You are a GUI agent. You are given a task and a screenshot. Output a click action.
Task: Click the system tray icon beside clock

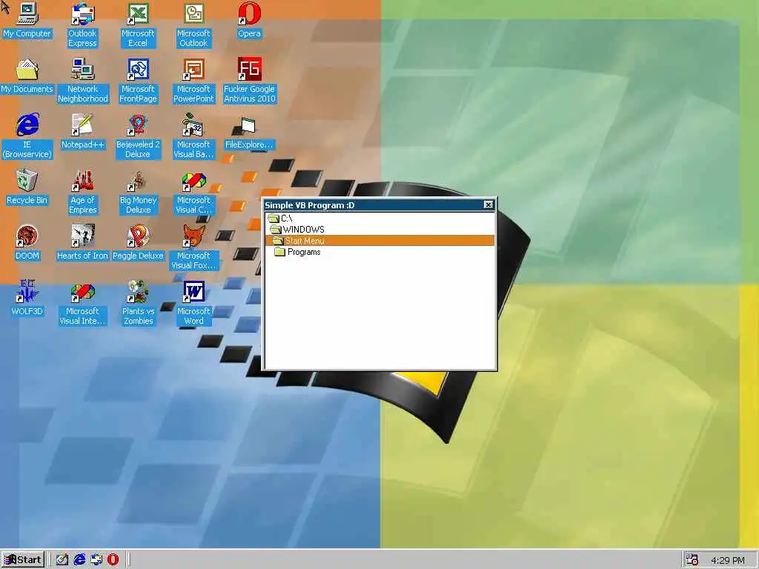pyautogui.click(x=692, y=560)
